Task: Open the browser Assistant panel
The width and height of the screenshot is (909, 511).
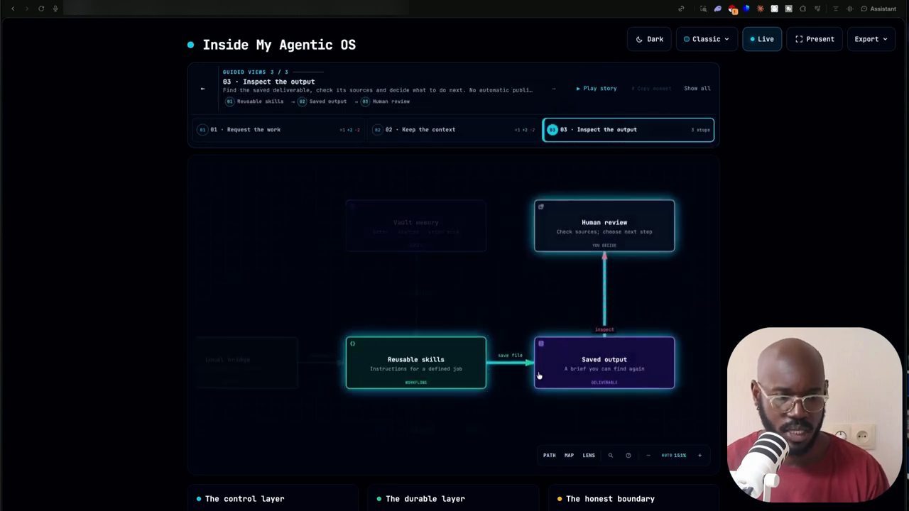Action: click(878, 9)
